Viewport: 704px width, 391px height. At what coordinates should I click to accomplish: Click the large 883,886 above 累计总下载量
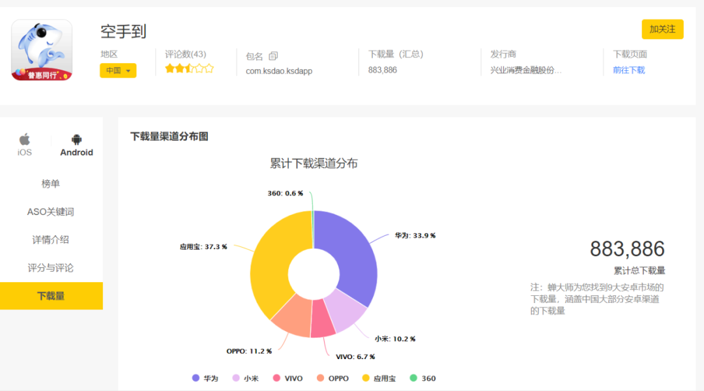(x=627, y=249)
